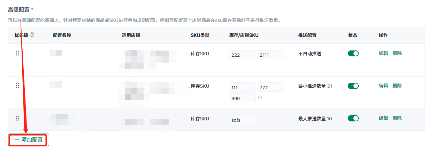The image size is (427, 152).
Task: Select the 999 SKU tag
Action: click(x=242, y=98)
